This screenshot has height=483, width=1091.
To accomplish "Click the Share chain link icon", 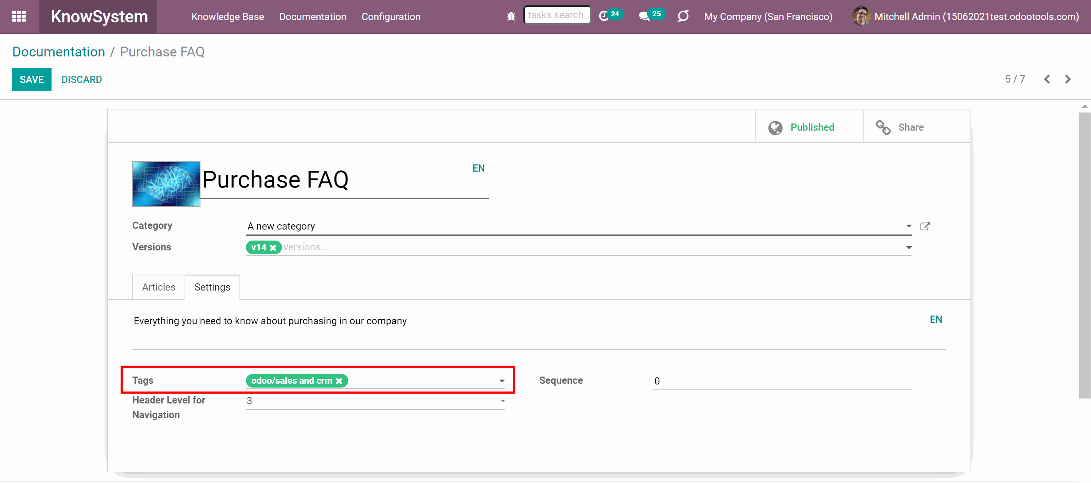I will [x=883, y=127].
